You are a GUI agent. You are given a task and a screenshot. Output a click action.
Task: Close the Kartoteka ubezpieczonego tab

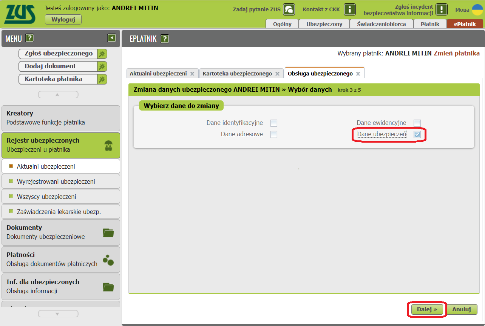[x=278, y=74]
